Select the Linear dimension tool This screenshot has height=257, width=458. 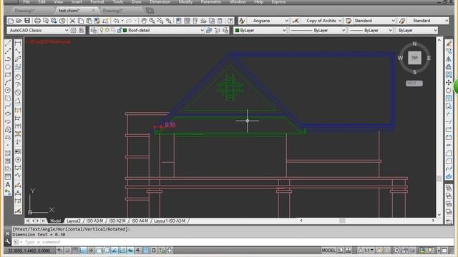click(x=18, y=43)
